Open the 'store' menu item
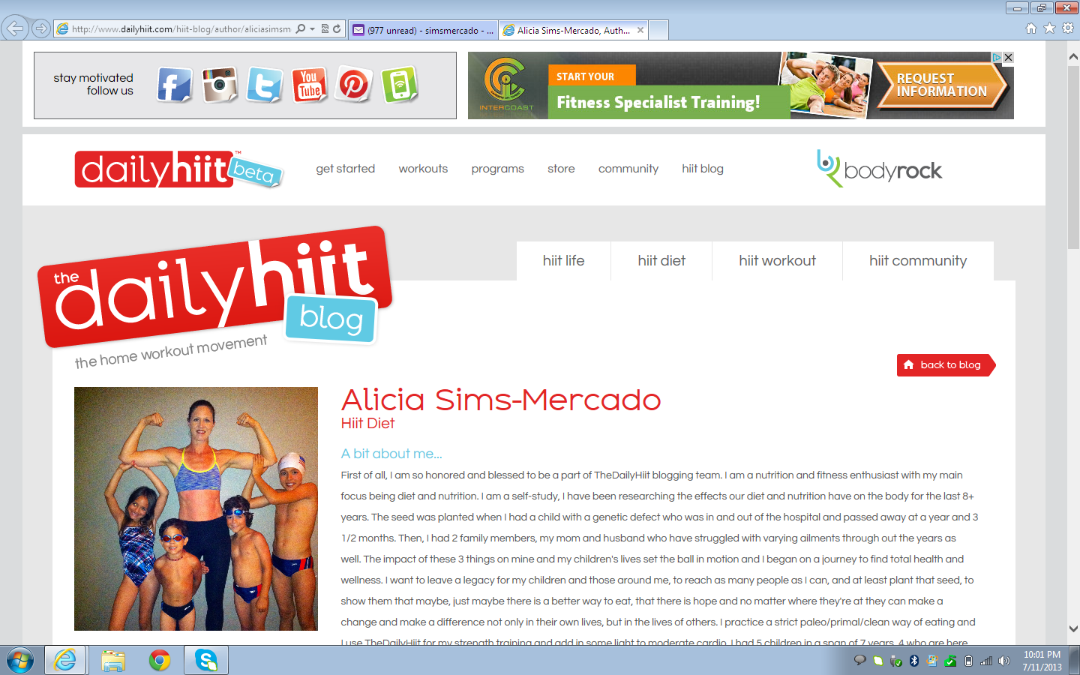The image size is (1080, 675). pyautogui.click(x=561, y=169)
